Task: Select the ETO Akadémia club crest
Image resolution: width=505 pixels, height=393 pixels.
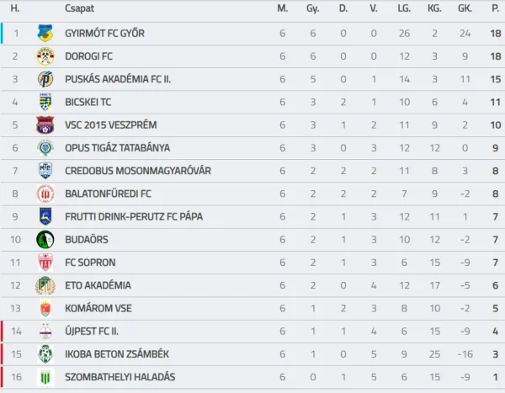Action: 45,285
